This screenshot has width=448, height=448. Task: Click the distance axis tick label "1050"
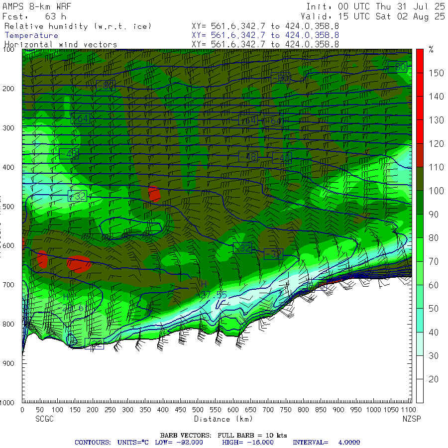pos(391,410)
